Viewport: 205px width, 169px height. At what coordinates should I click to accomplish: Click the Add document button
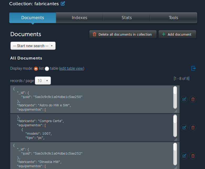coord(177,34)
